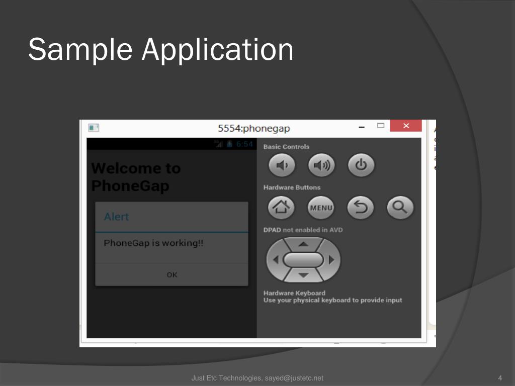This screenshot has width=515, height=386.
Task: Click the 'Alert' dialog title
Action: (x=116, y=217)
